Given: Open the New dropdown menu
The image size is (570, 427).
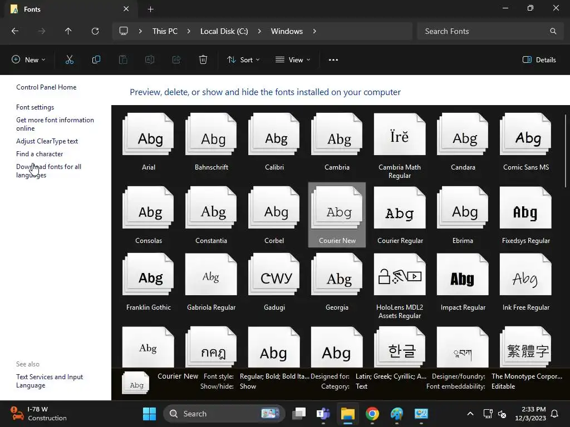Looking at the screenshot, I should point(28,60).
